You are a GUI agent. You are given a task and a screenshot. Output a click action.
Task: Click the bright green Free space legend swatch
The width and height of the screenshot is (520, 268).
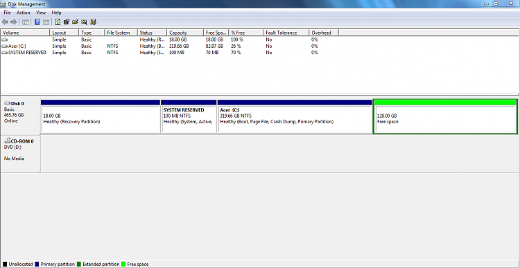(x=123, y=265)
